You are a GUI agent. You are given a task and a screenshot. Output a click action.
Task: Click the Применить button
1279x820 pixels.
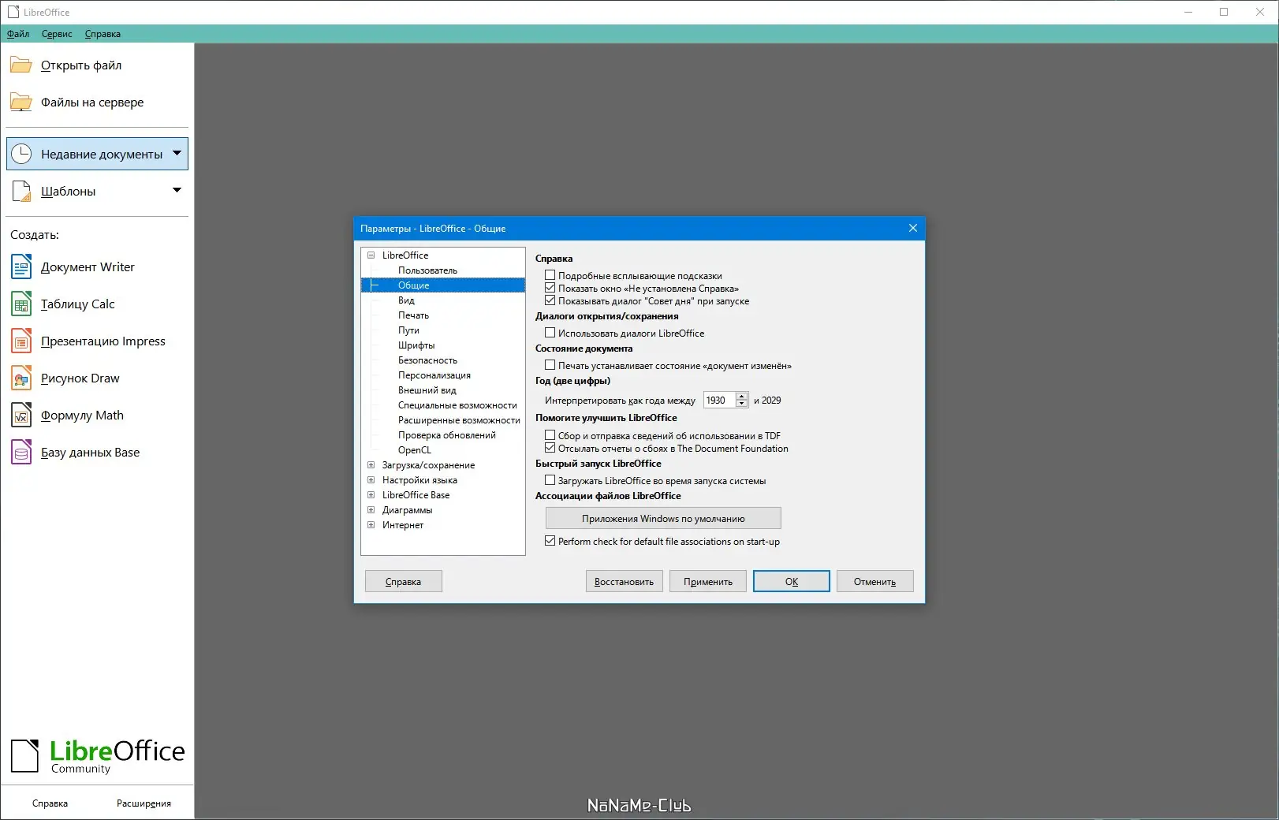(x=708, y=581)
